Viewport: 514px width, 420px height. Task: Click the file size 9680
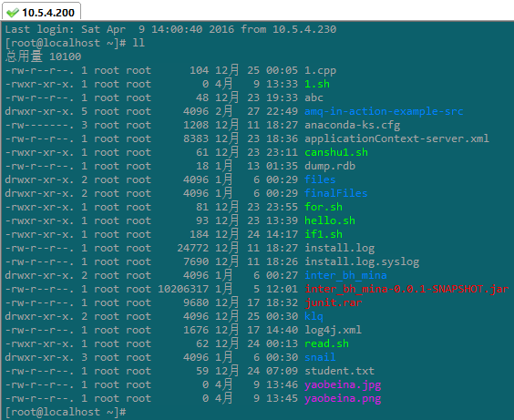pyautogui.click(x=196, y=302)
